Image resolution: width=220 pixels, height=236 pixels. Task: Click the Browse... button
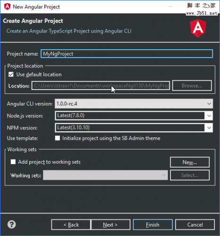192,85
